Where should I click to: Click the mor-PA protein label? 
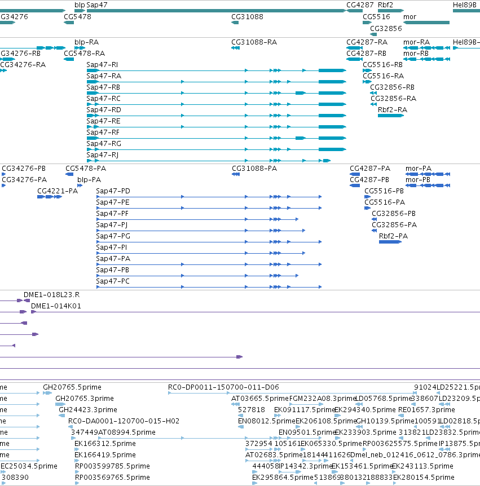pyautogui.click(x=419, y=169)
